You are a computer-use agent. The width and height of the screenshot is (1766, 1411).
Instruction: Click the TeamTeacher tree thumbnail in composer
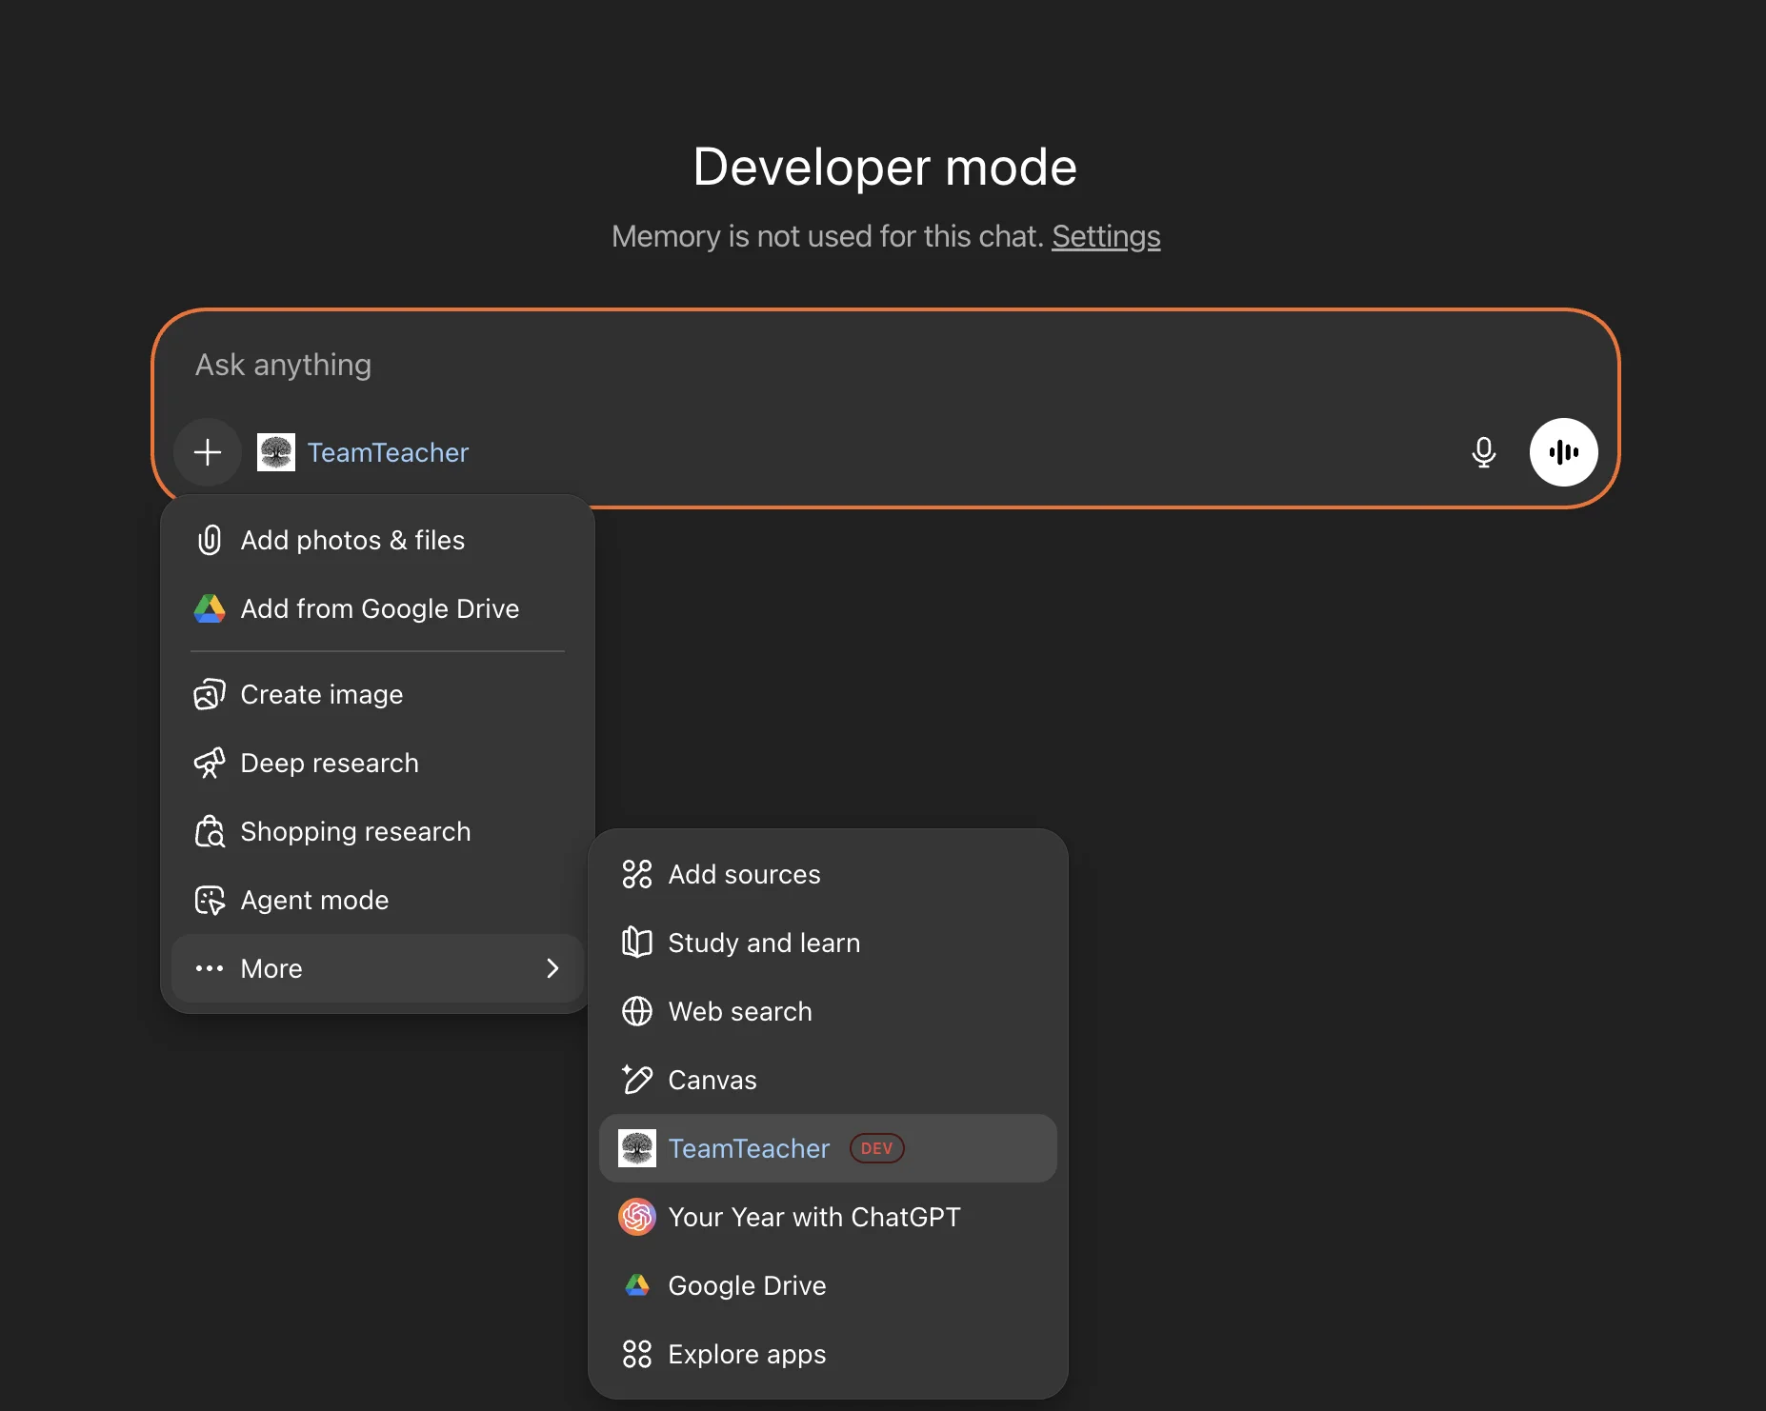(x=276, y=452)
